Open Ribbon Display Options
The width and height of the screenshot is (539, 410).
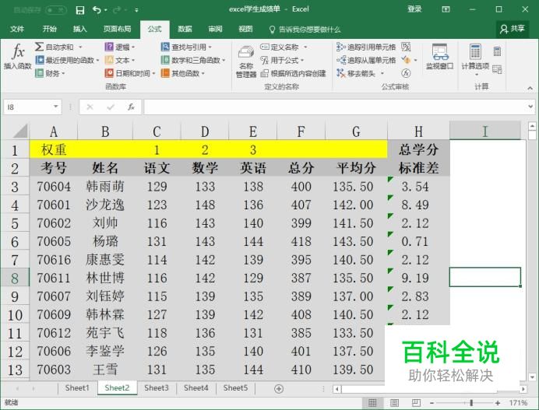click(x=446, y=9)
